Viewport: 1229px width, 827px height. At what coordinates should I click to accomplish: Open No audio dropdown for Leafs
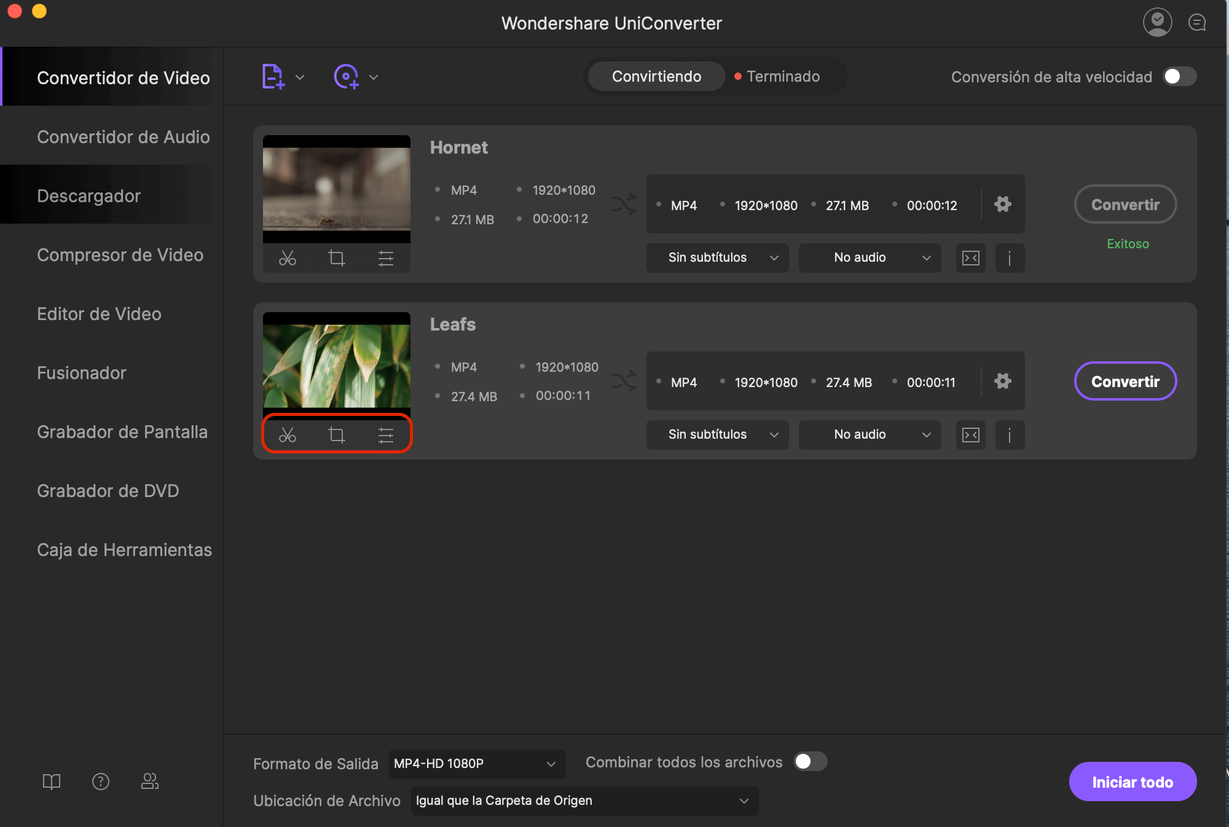click(x=870, y=434)
